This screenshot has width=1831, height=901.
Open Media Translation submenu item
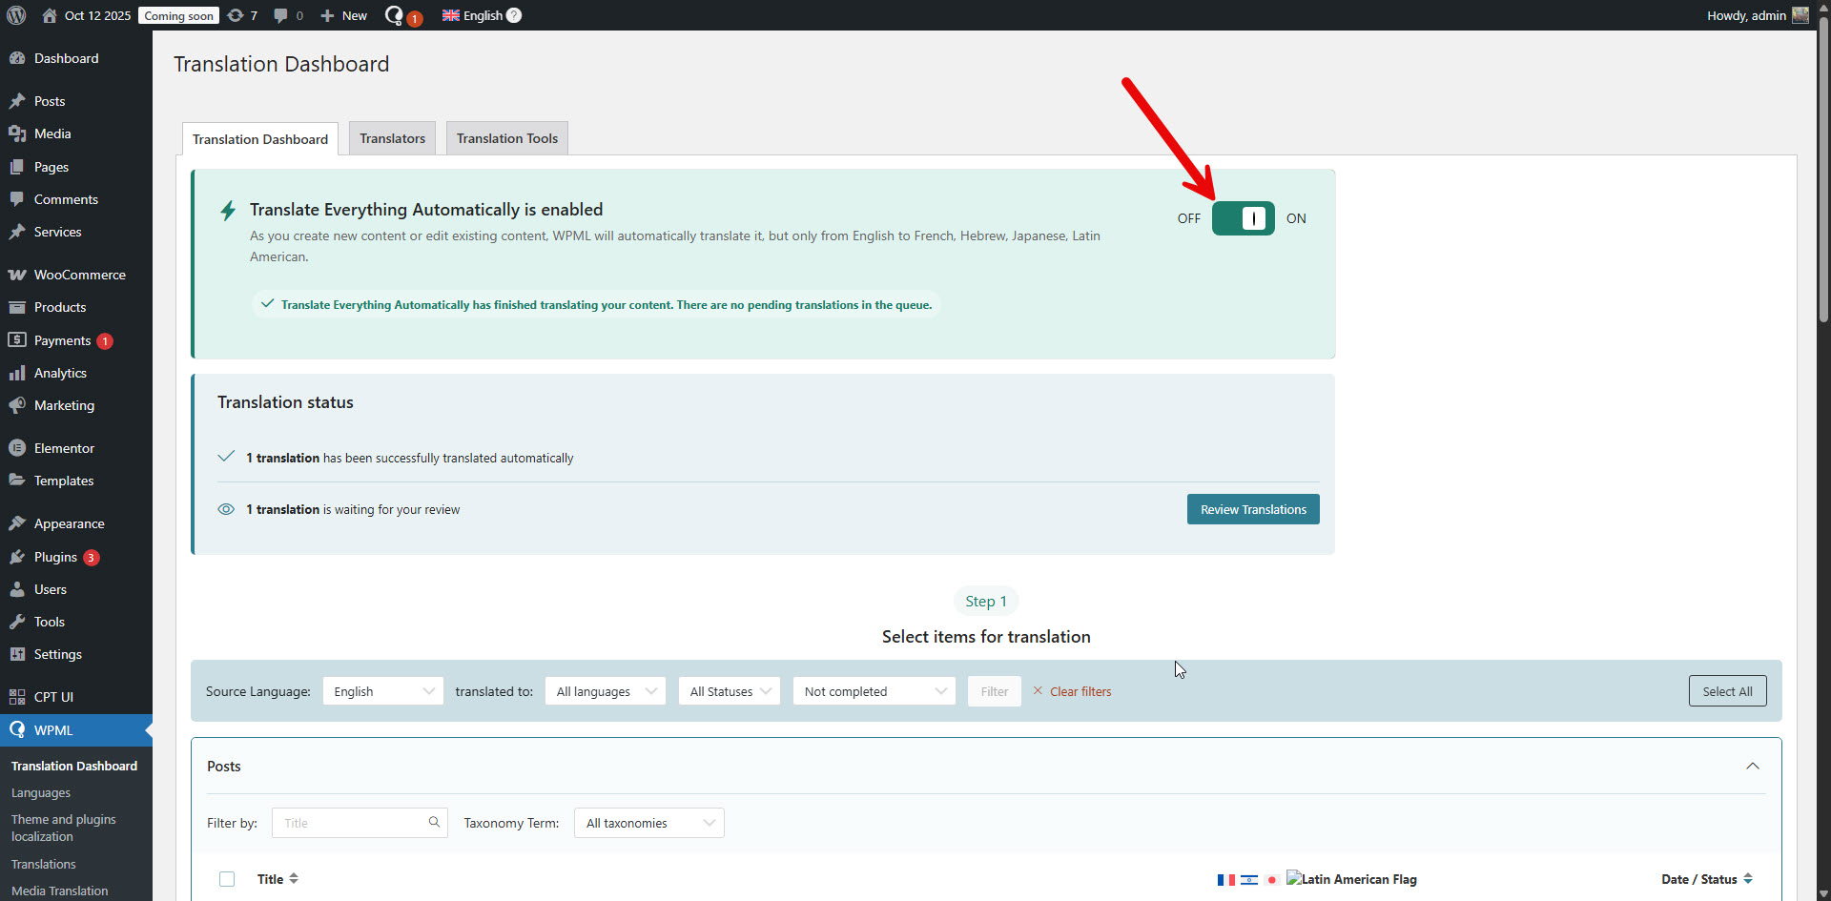tap(60, 891)
